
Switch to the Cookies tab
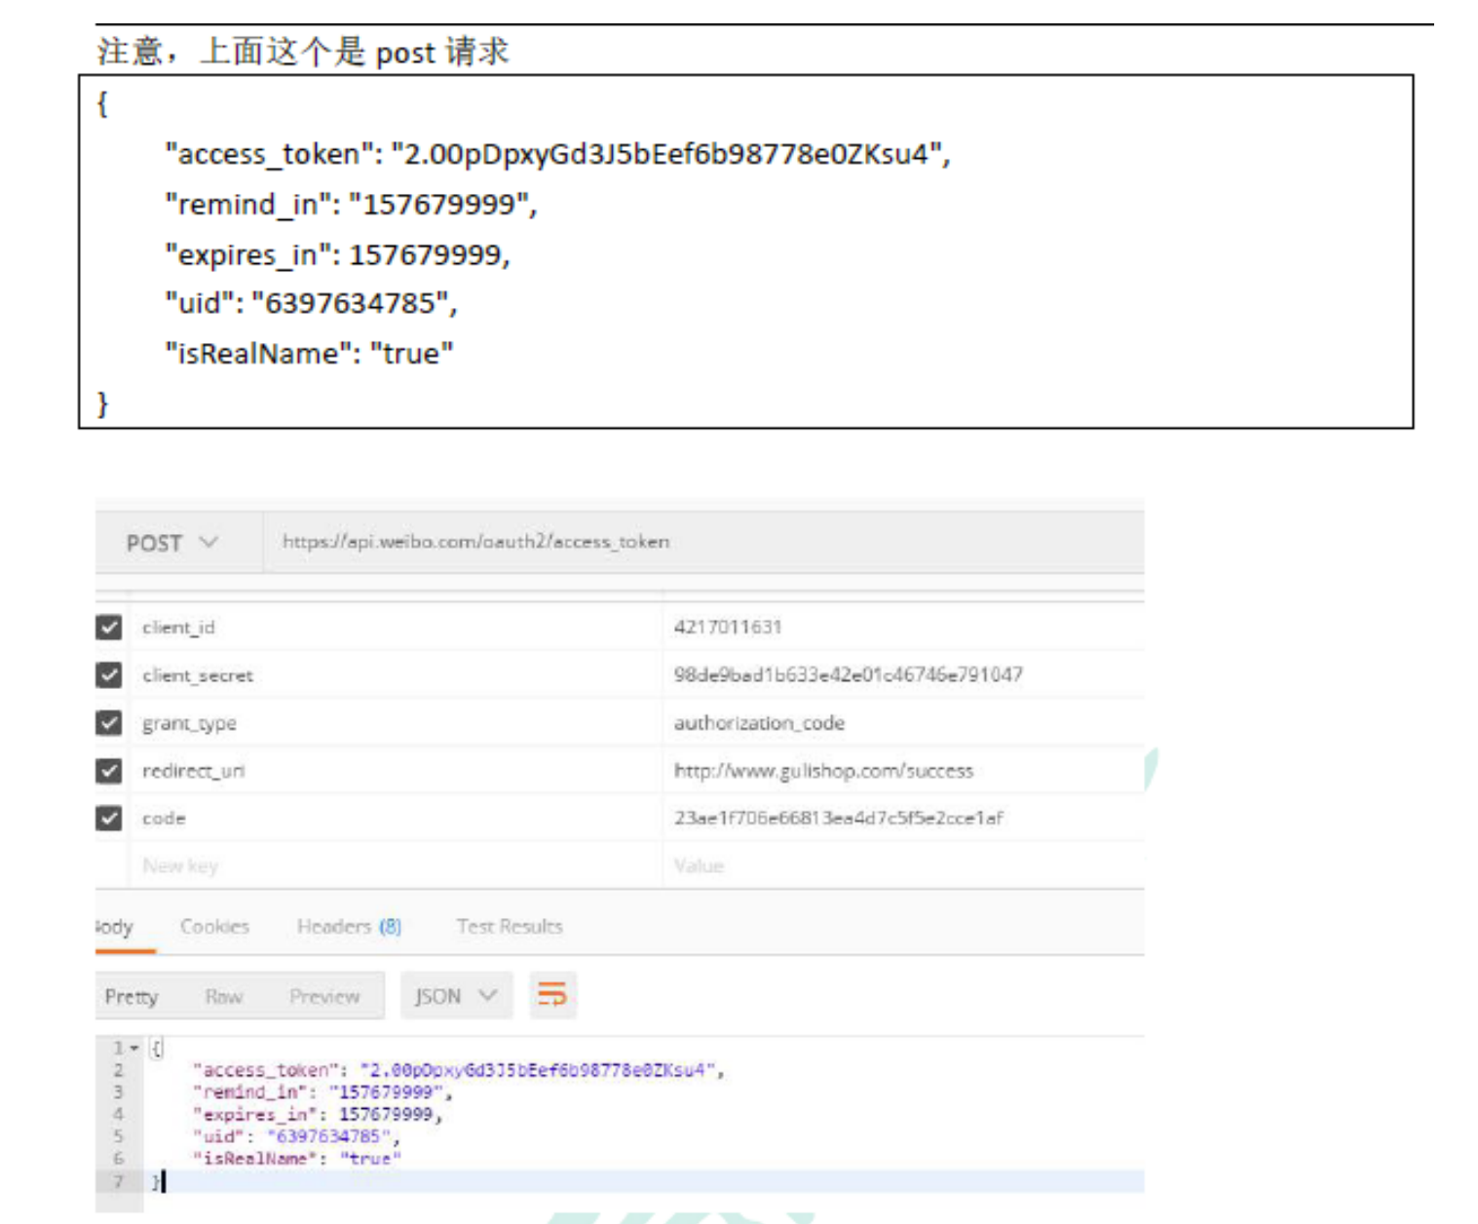214,927
